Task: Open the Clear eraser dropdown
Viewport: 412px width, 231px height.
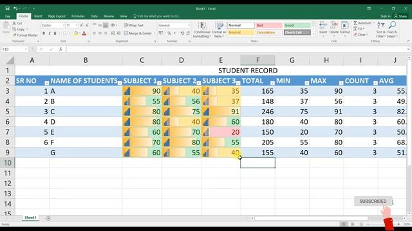Action: pos(360,34)
